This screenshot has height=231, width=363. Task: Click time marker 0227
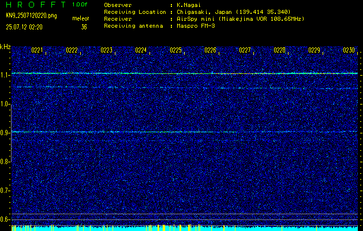pos(245,50)
